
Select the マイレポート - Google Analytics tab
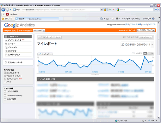tap(37, 19)
